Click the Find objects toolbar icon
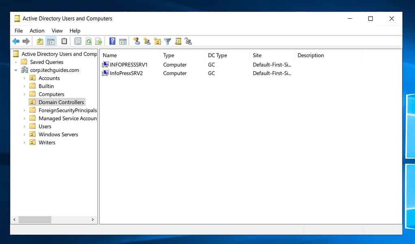Viewport: 415px width, 244px height. tap(178, 41)
